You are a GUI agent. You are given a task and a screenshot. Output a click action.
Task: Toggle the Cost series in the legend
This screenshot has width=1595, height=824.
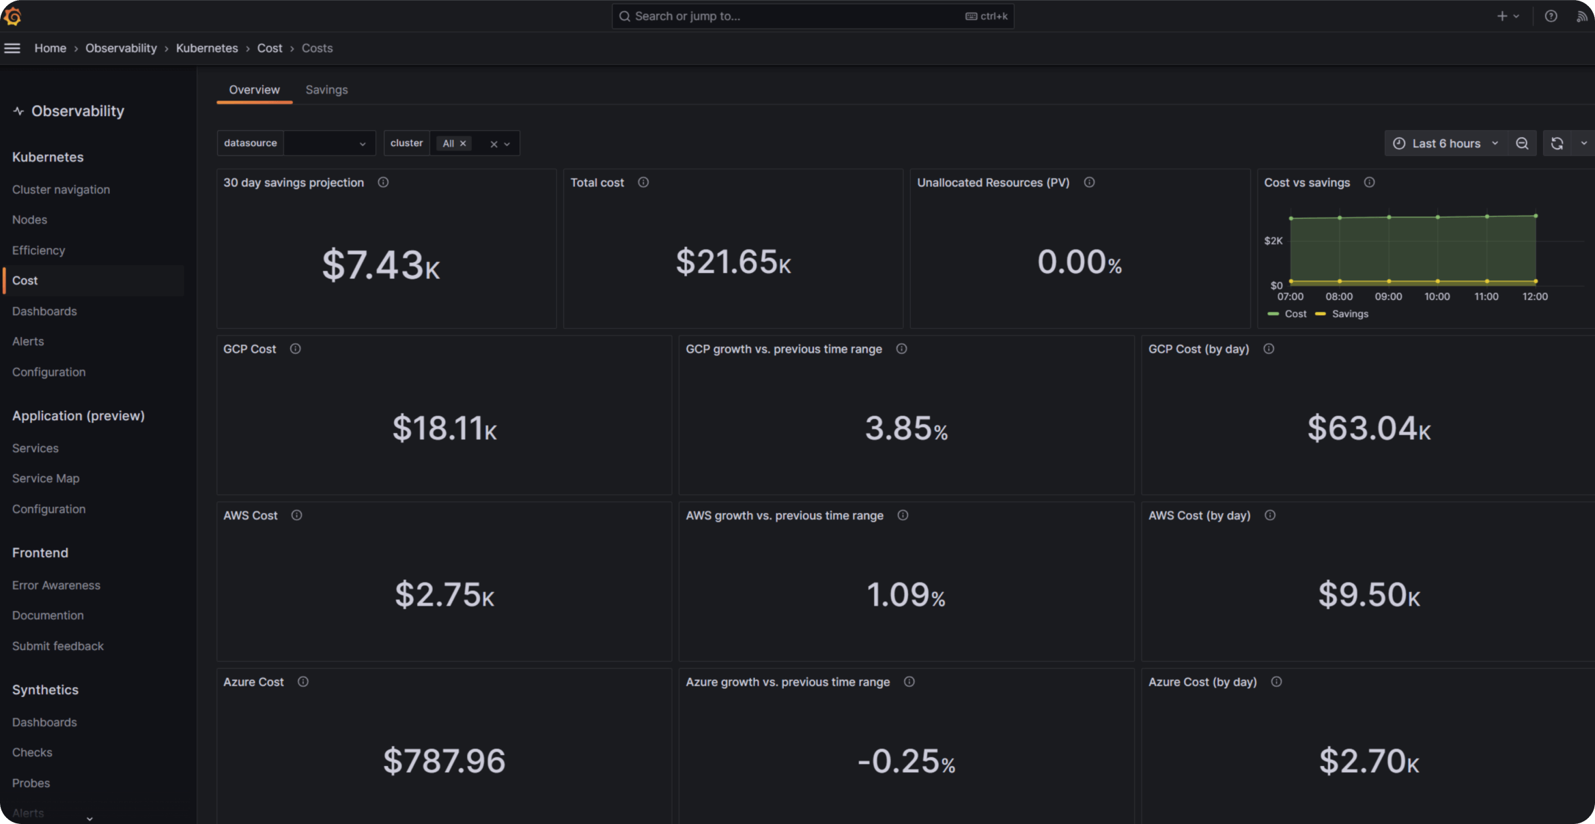[1295, 313]
